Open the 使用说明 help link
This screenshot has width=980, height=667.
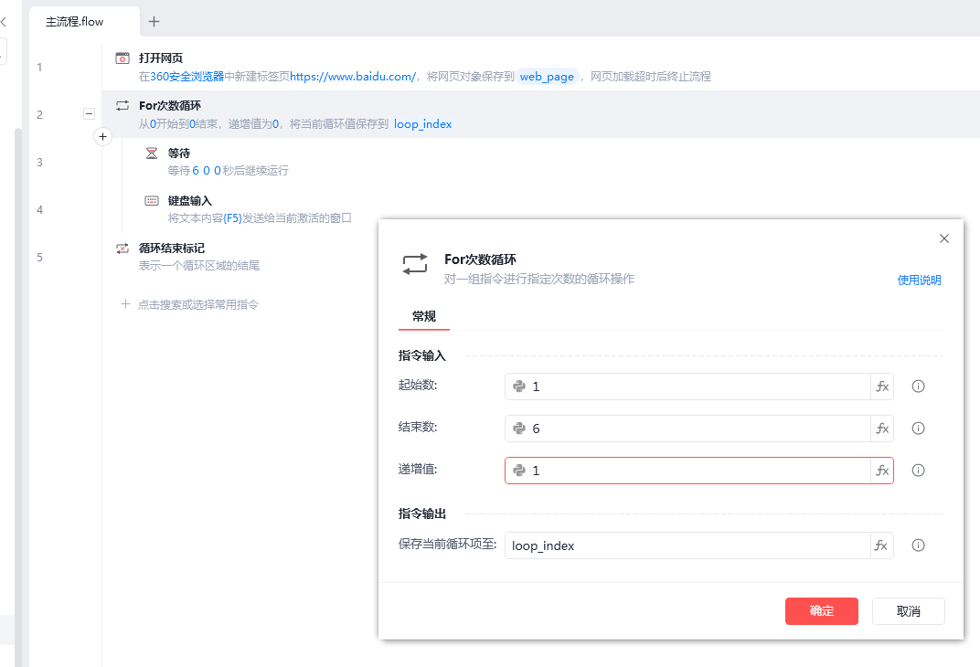pyautogui.click(x=919, y=280)
